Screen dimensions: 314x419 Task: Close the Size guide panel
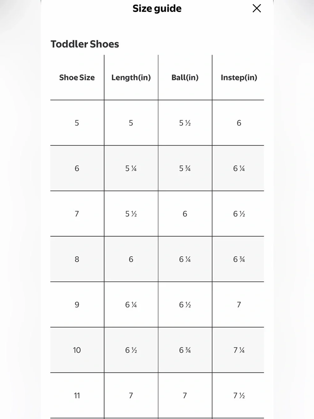tap(257, 8)
